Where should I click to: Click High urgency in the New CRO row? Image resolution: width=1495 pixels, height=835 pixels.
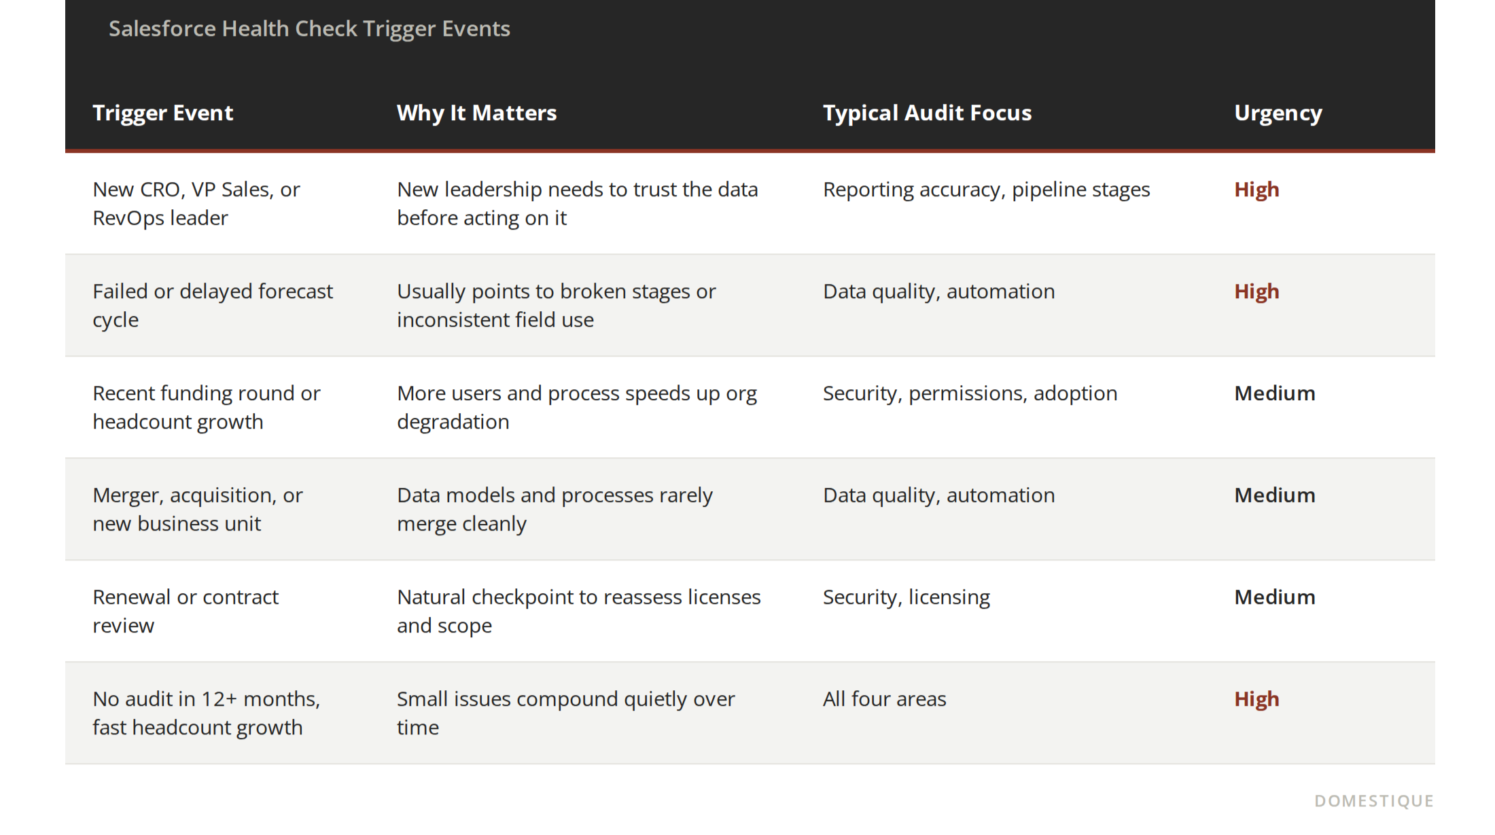click(x=1256, y=190)
